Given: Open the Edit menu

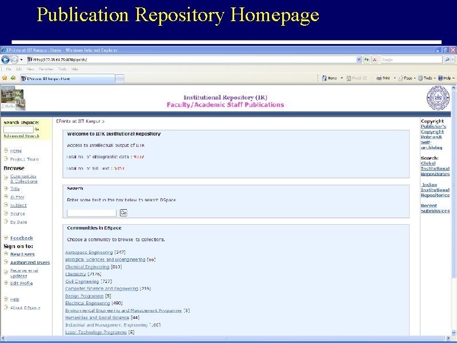Looking at the screenshot, I should click(x=19, y=69).
